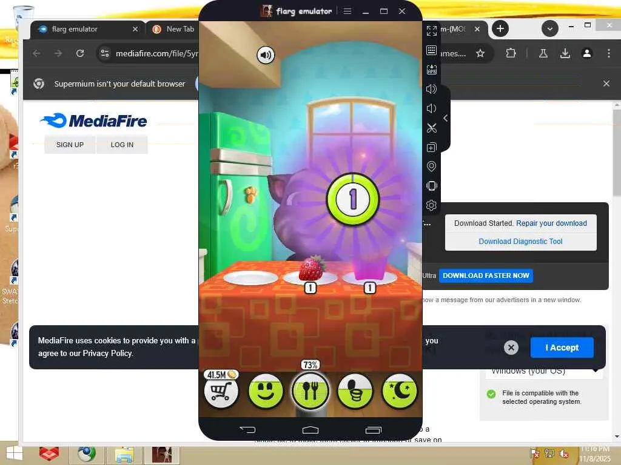Click the scissors screenshot icon in emulator

431,128
